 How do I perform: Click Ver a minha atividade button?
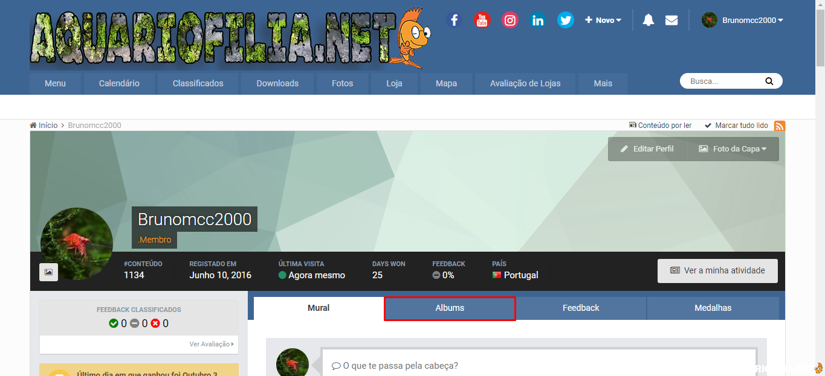pos(717,270)
